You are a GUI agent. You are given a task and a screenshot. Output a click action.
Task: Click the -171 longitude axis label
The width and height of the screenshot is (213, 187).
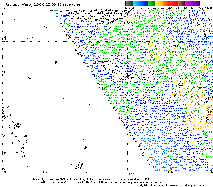(128, 172)
